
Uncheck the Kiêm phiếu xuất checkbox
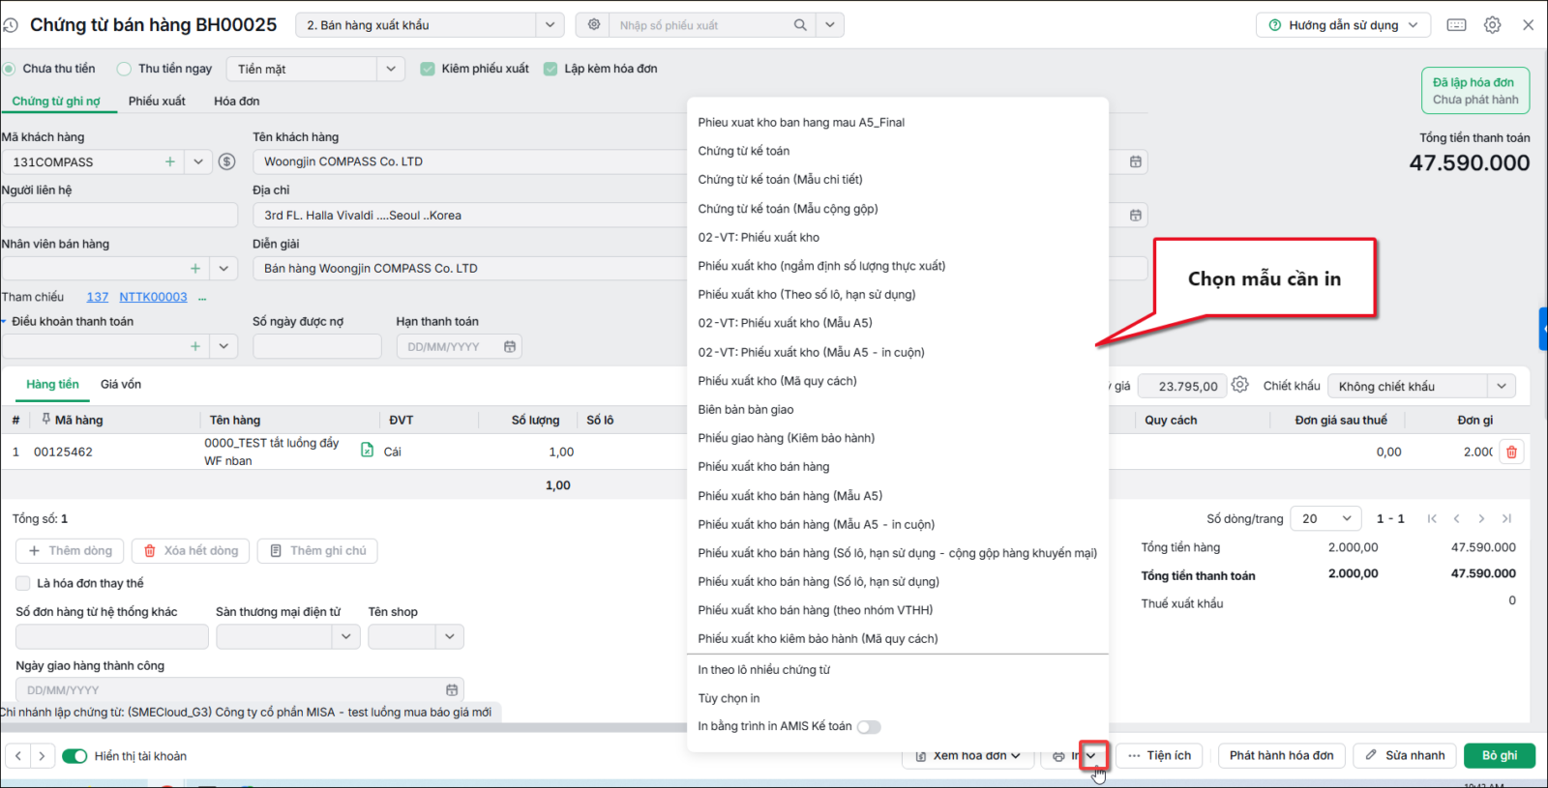[x=428, y=69]
